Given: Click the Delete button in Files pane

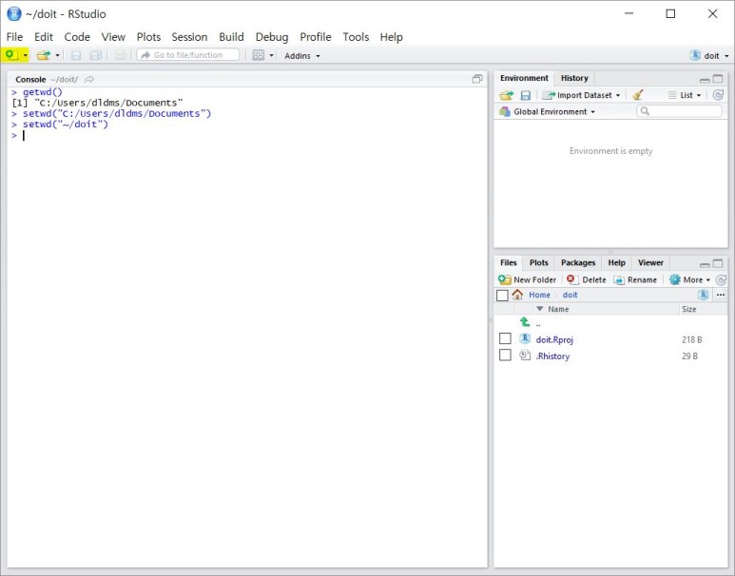Looking at the screenshot, I should 587,279.
